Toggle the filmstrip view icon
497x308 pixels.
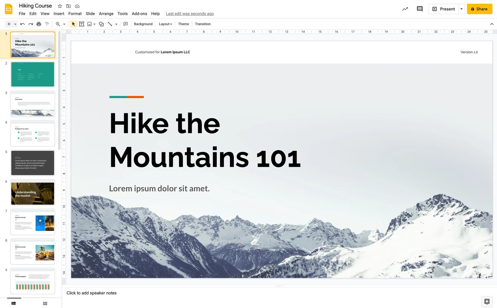tap(14, 303)
